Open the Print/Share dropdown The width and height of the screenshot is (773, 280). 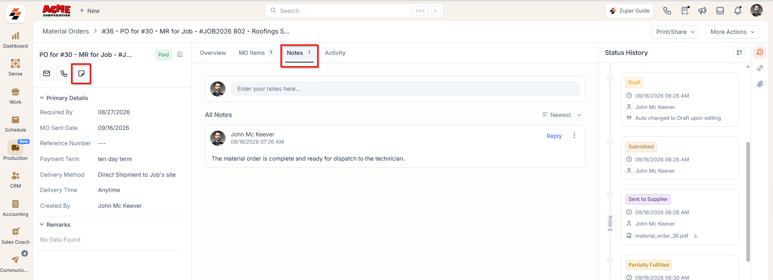point(675,32)
